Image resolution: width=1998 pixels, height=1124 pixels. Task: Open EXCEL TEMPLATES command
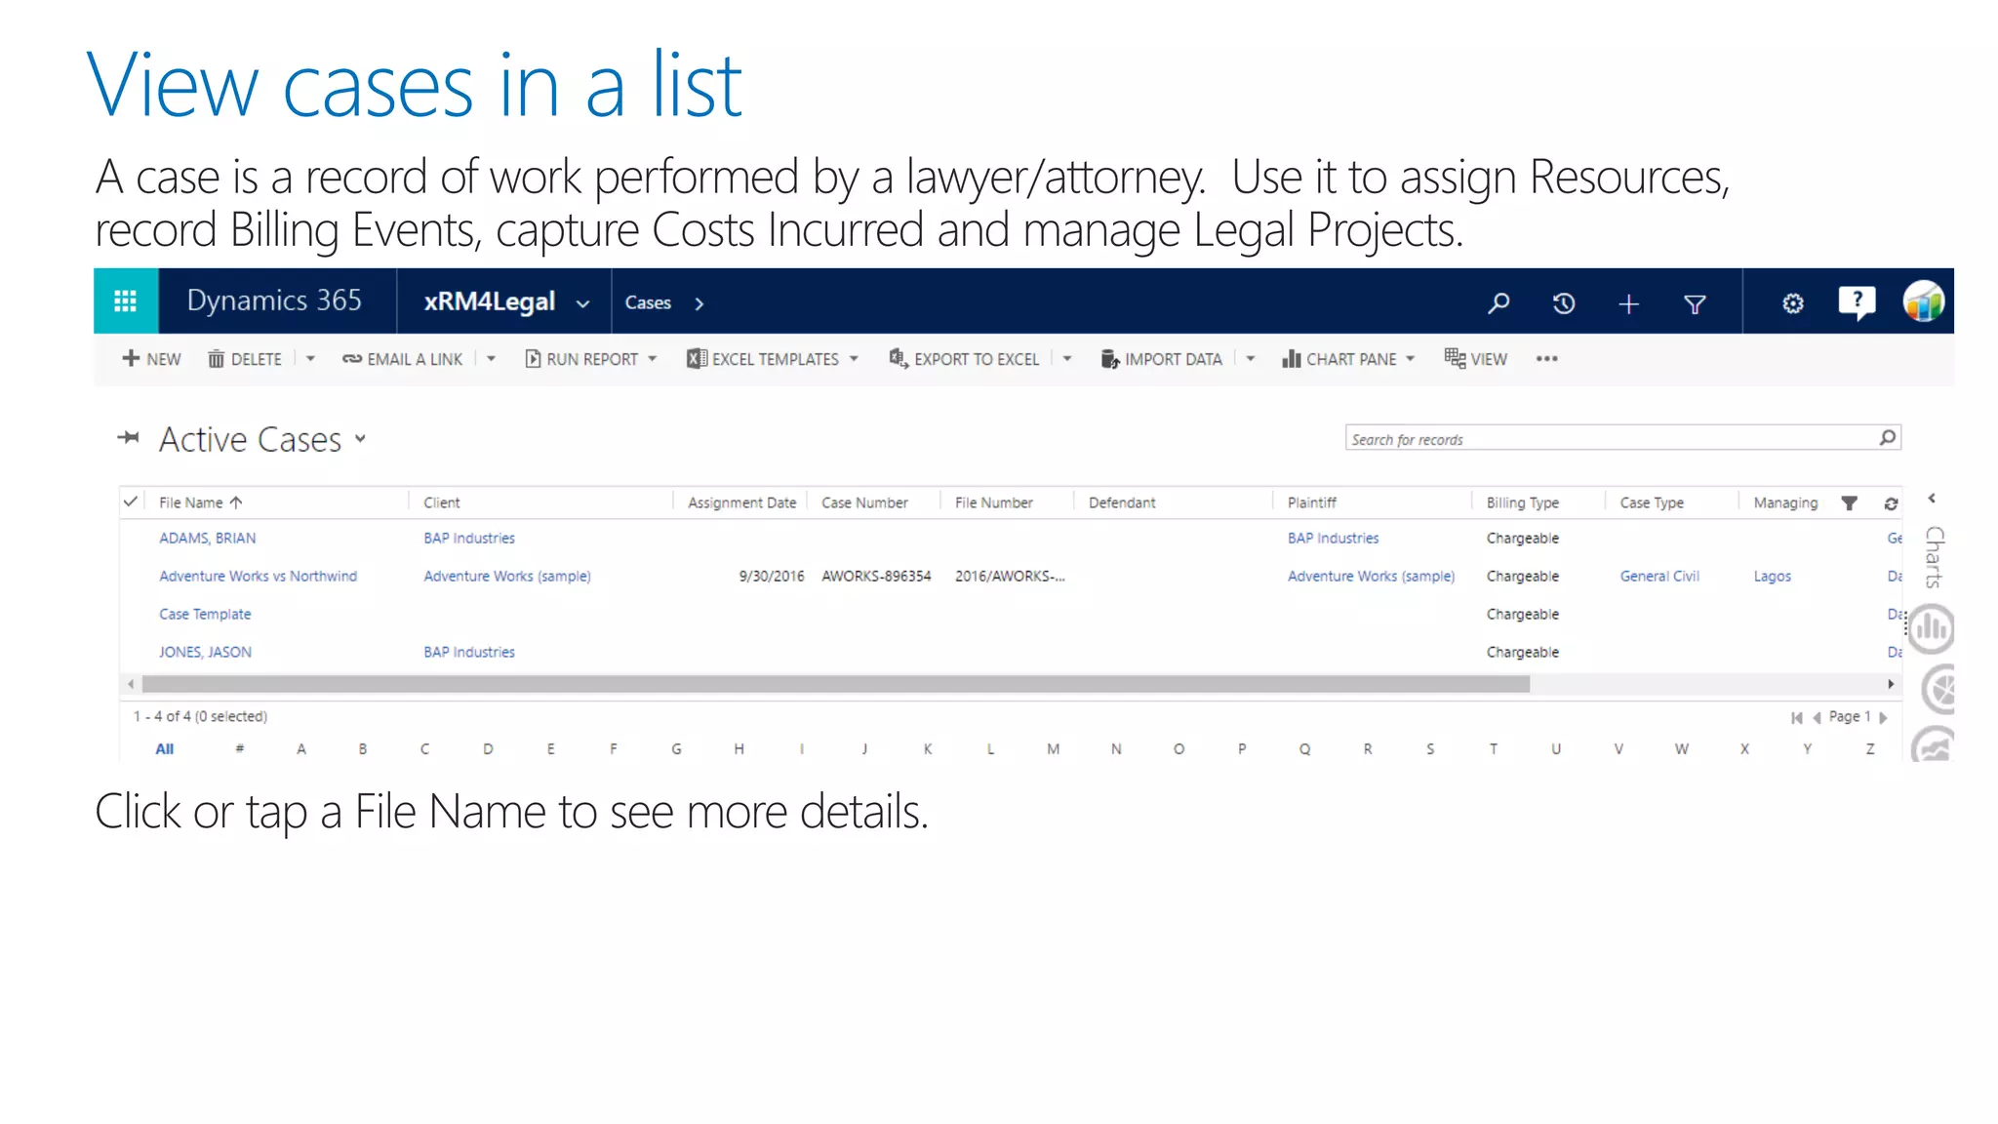pyautogui.click(x=773, y=359)
